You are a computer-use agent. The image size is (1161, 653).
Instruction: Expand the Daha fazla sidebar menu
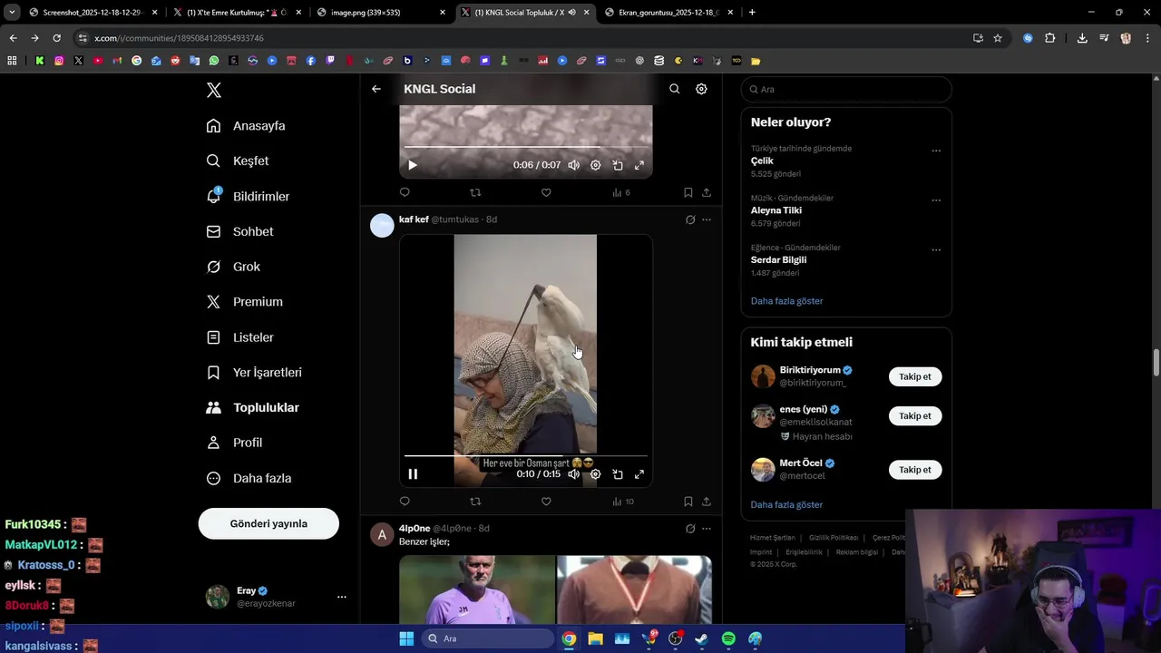[249, 478]
